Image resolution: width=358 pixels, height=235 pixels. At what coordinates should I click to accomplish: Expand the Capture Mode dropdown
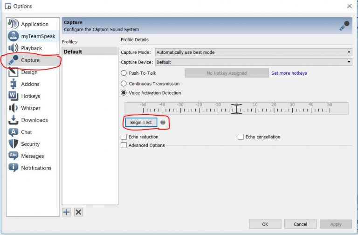coord(254,52)
